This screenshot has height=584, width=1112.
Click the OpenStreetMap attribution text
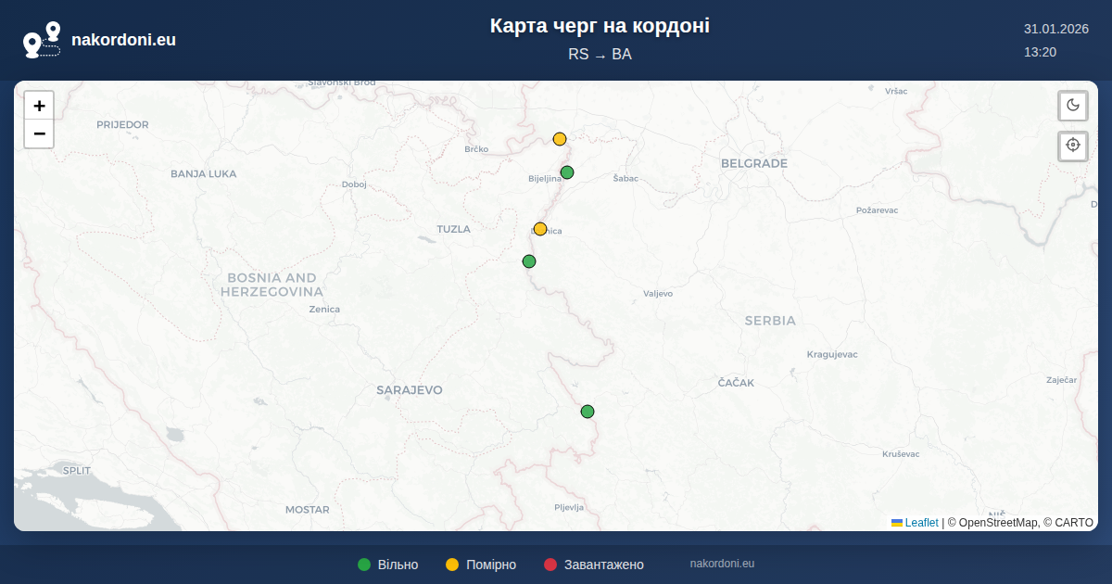click(x=992, y=523)
